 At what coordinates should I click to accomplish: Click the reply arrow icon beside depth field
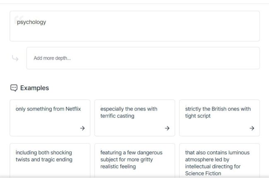[15, 58]
